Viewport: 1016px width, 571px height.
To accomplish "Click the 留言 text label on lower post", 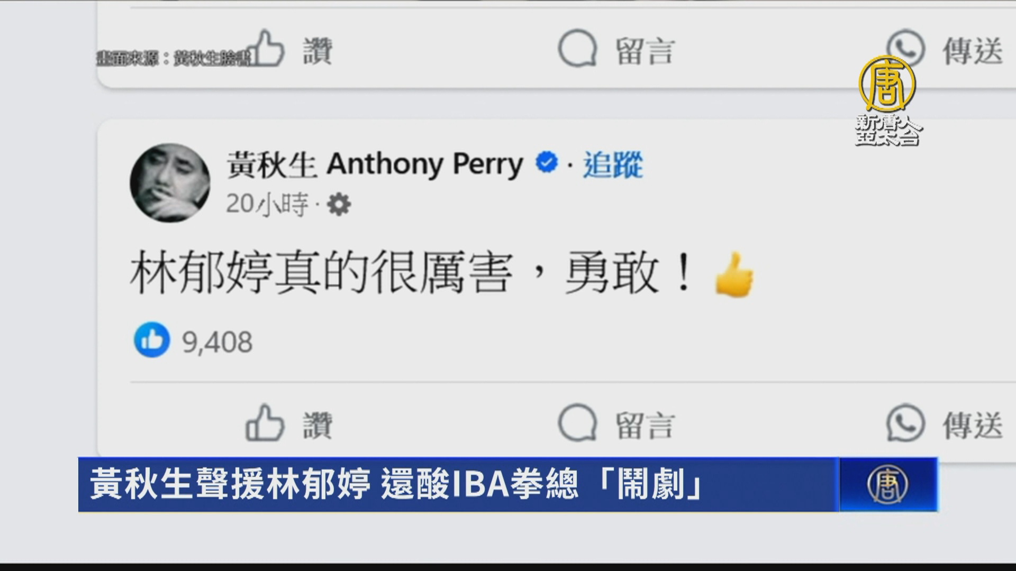I will coord(645,426).
